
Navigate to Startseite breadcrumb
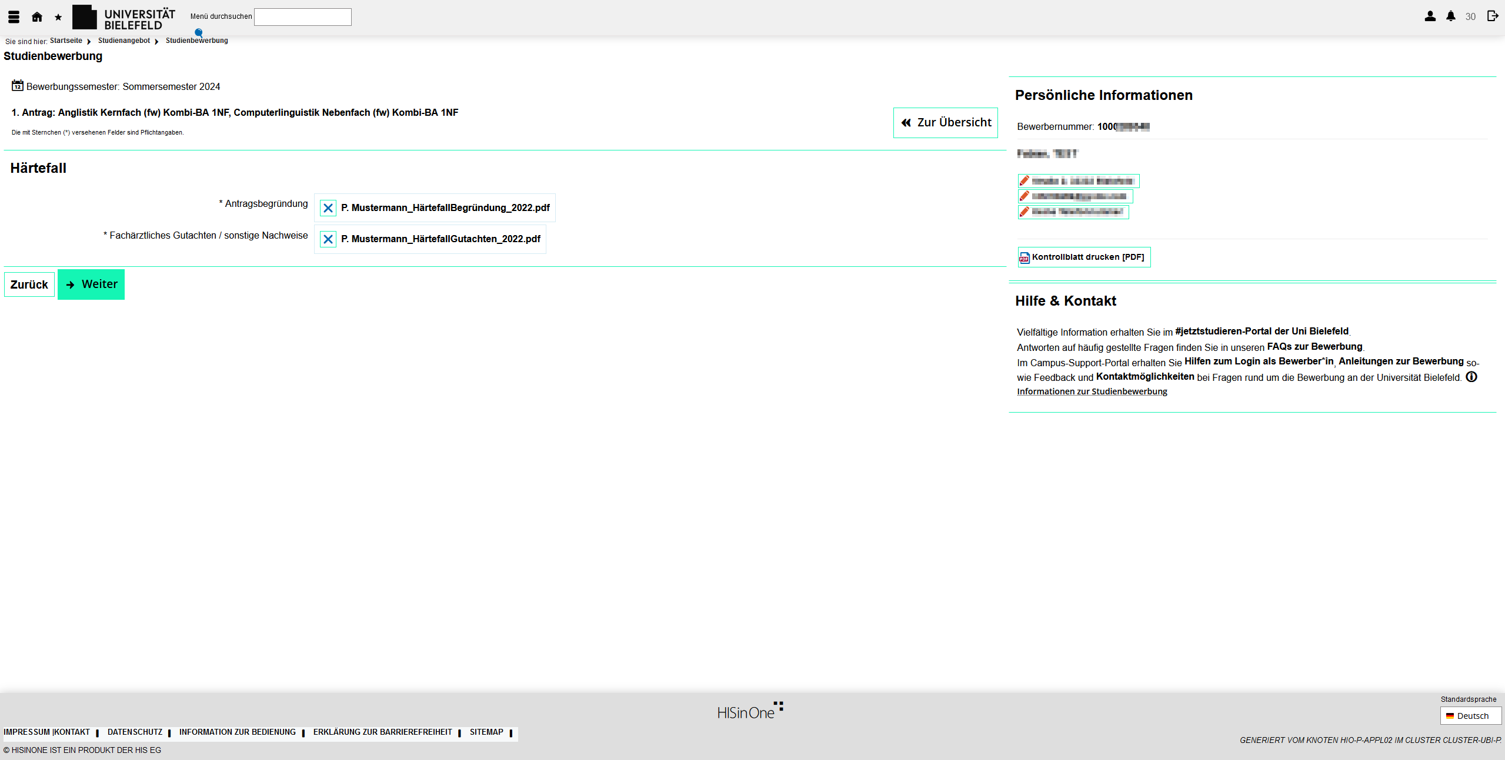coord(66,41)
